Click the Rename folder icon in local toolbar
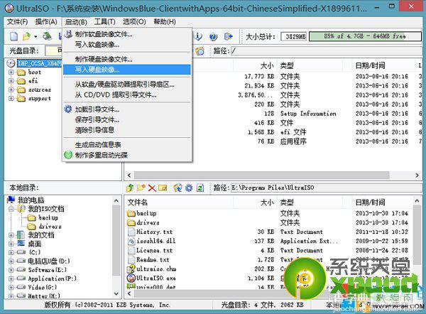 tap(163, 188)
